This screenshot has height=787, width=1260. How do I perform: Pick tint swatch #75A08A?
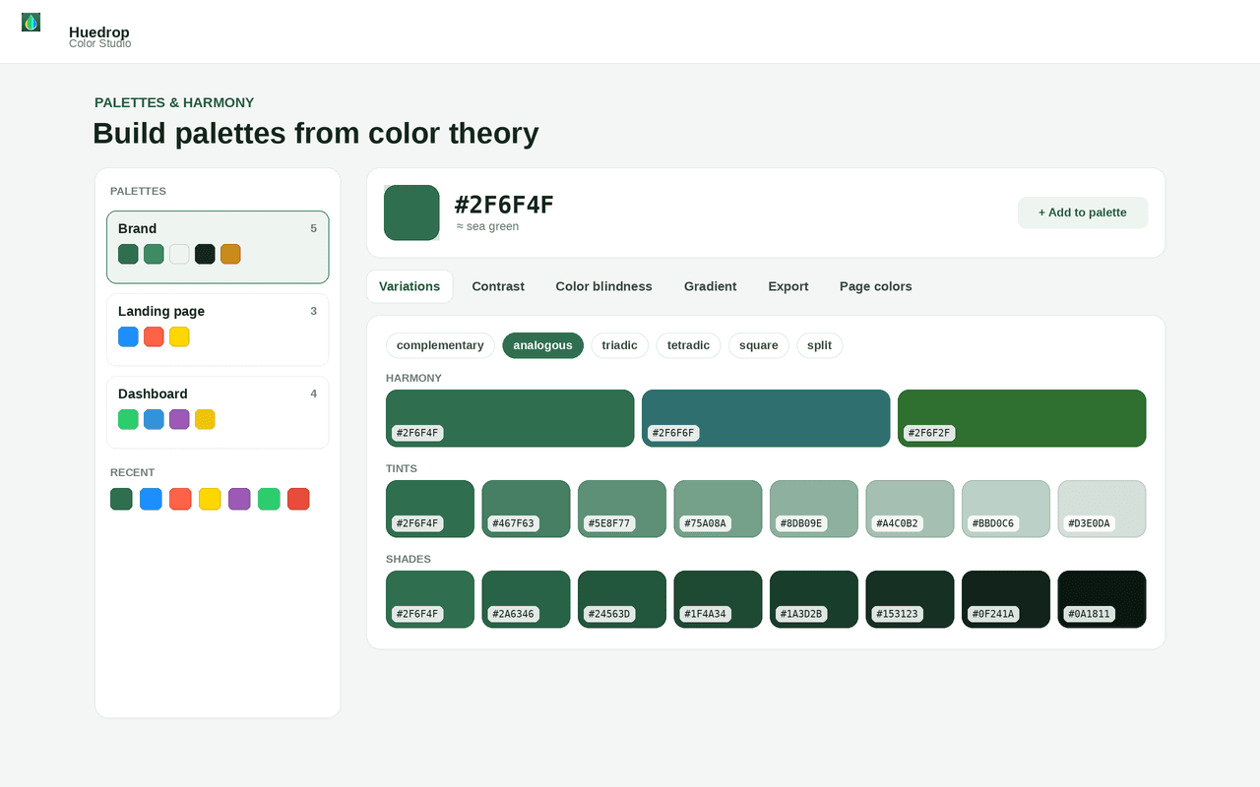[x=718, y=509]
